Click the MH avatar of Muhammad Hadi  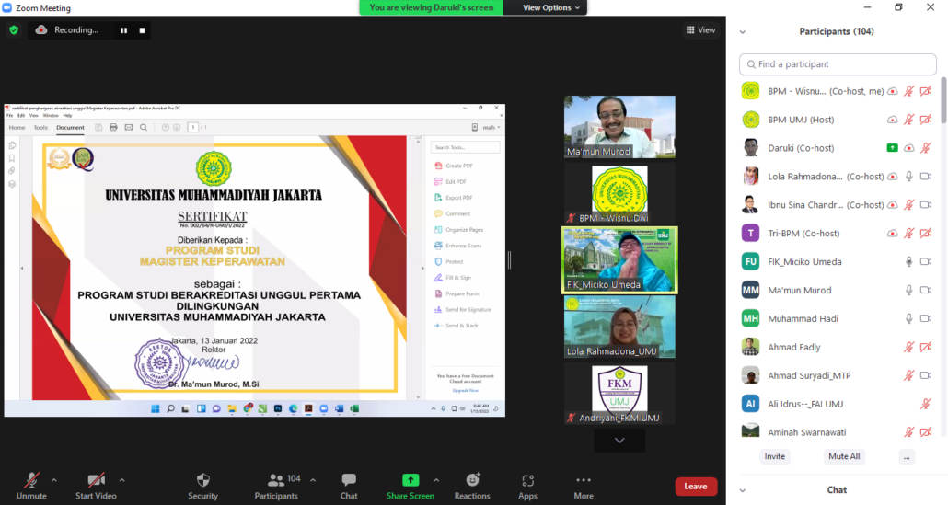[751, 318]
